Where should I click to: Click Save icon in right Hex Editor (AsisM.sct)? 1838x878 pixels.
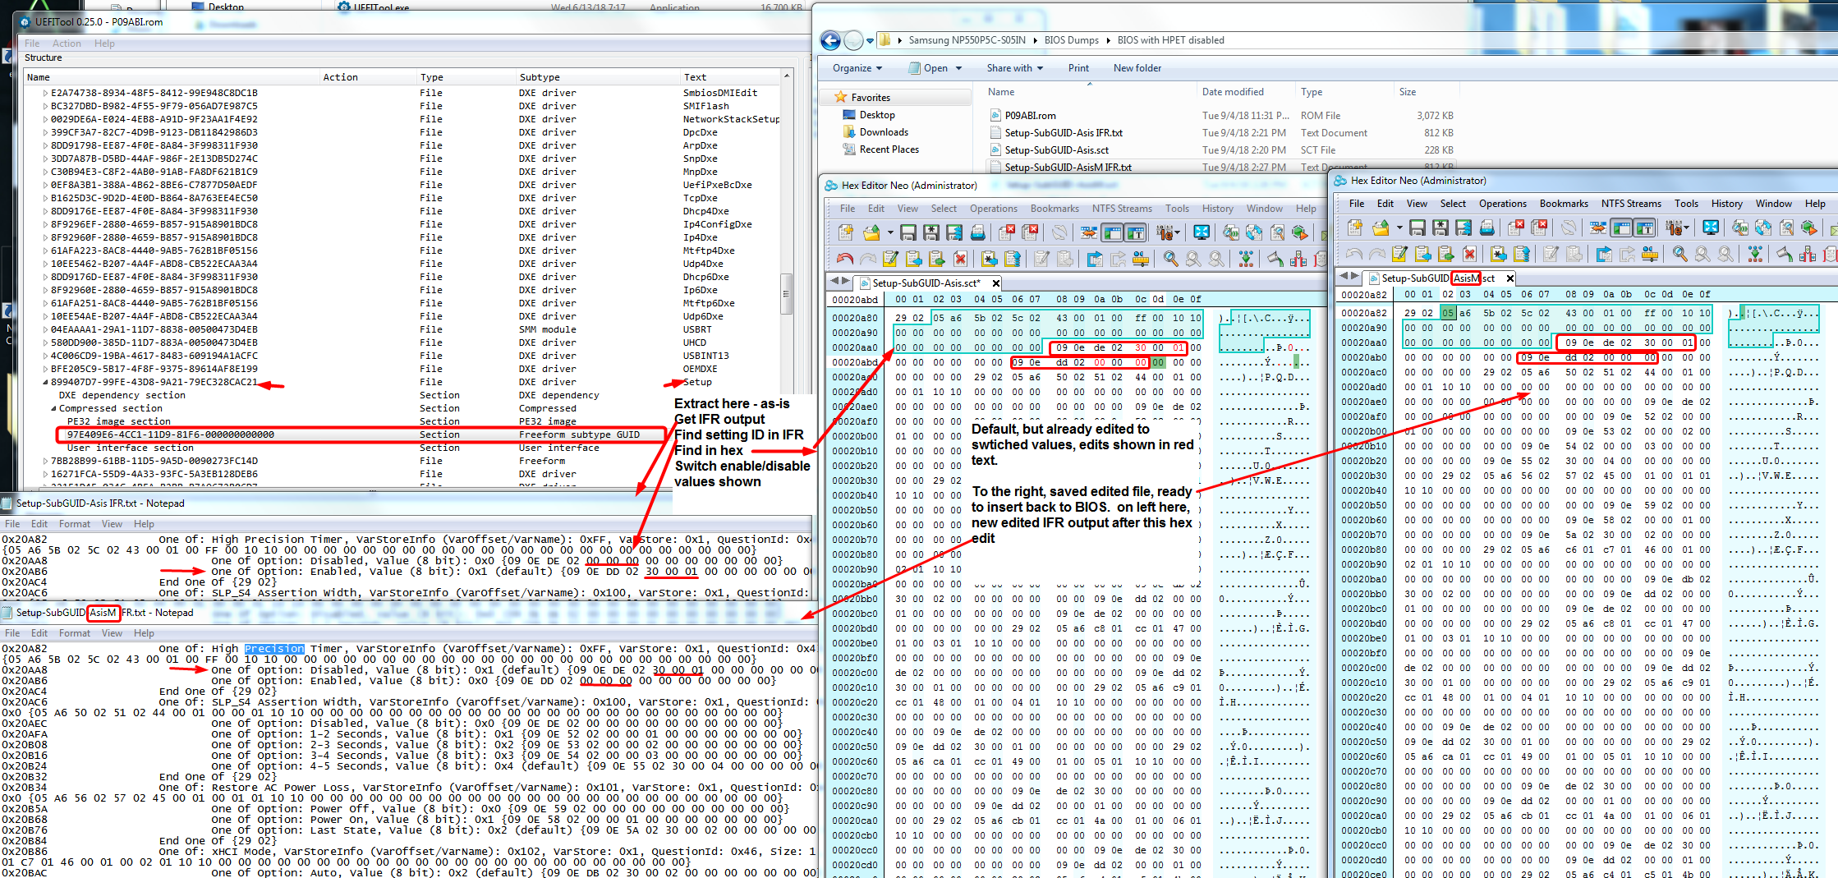[1418, 228]
